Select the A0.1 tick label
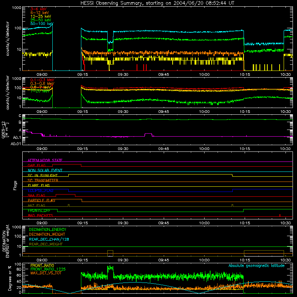The height and width of the screenshot is (297, 297). (x=17, y=137)
